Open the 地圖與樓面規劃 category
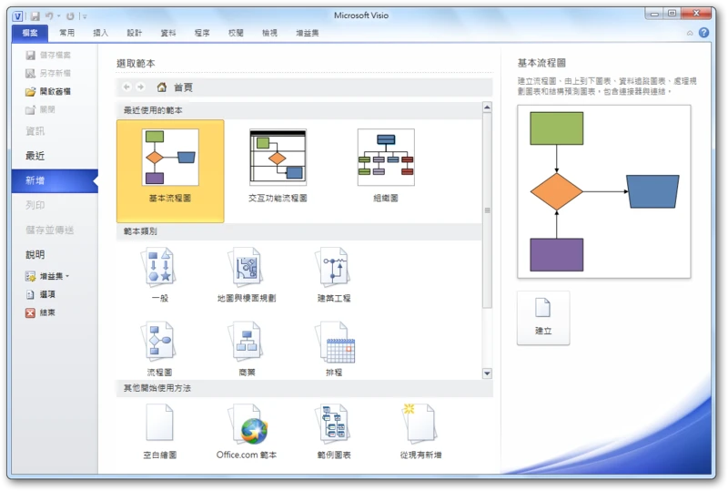This screenshot has height=491, width=728. (247, 275)
